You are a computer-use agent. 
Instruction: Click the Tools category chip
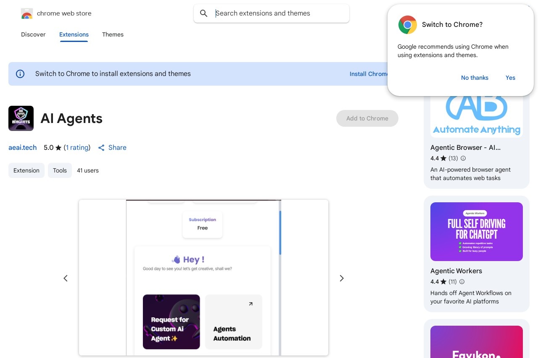pos(60,170)
